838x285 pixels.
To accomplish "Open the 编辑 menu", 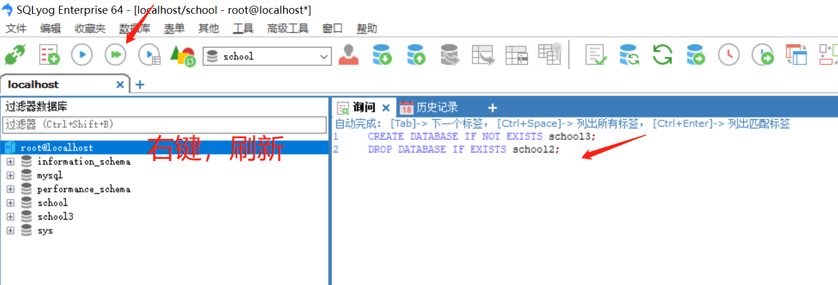I will click(x=50, y=28).
